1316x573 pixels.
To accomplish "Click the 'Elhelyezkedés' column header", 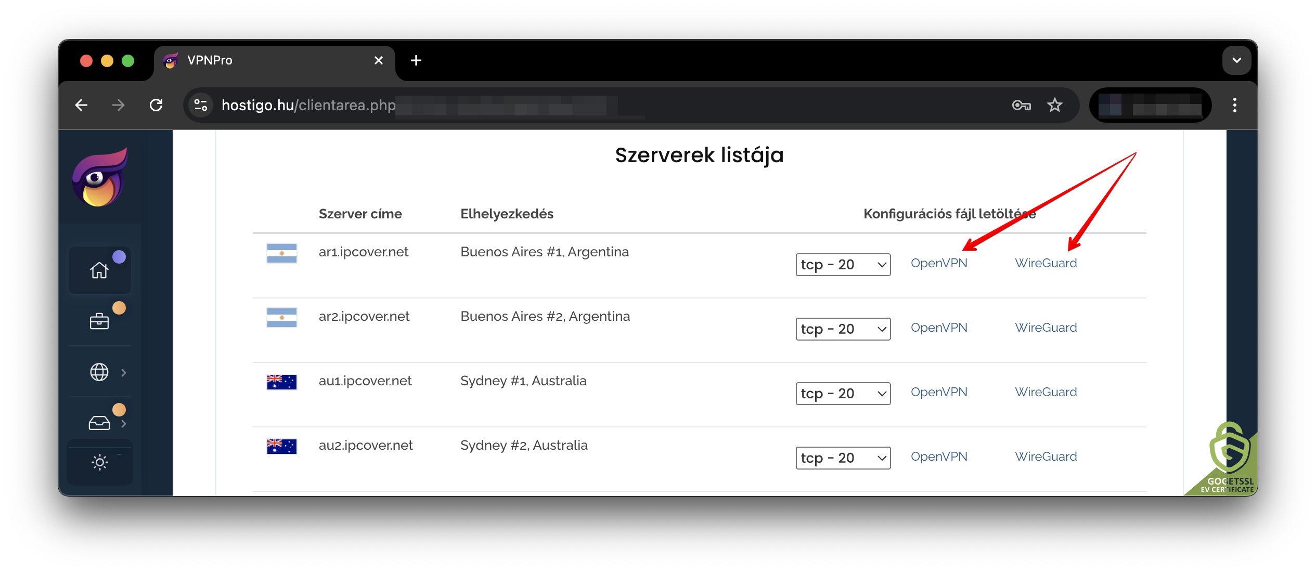I will tap(507, 214).
